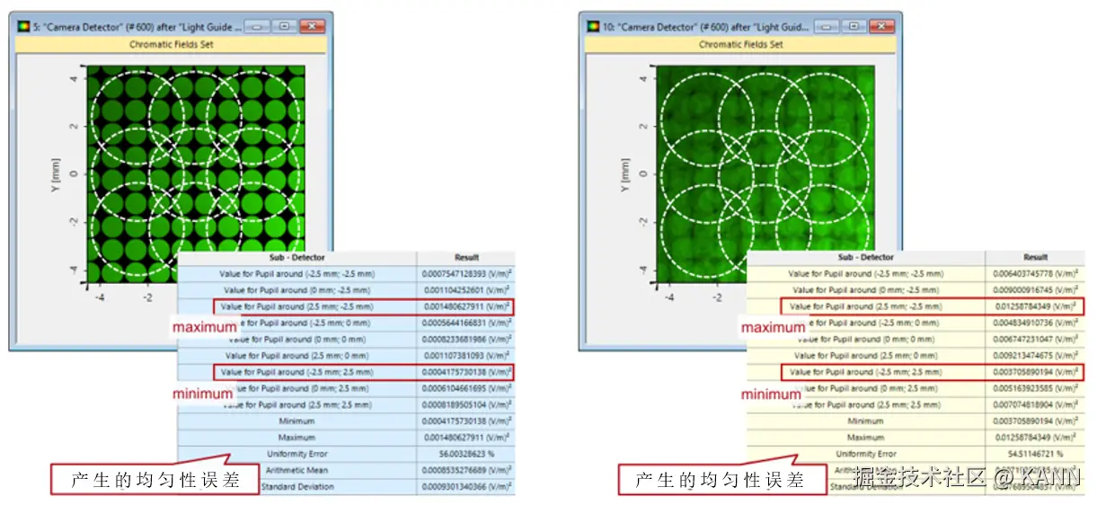
Task: Click the irradiance plot image in window 10
Action: (765, 173)
